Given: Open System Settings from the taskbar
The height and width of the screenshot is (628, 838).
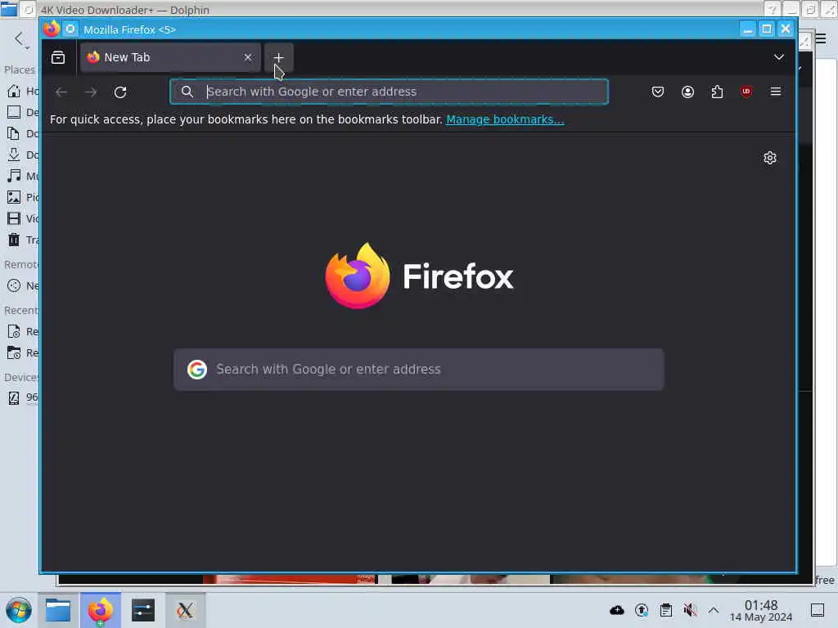Looking at the screenshot, I should (x=142, y=610).
